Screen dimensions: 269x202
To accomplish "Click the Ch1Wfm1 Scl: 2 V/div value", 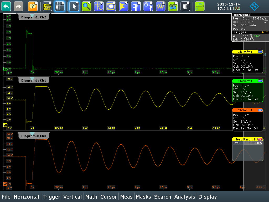I will (x=246, y=63).
